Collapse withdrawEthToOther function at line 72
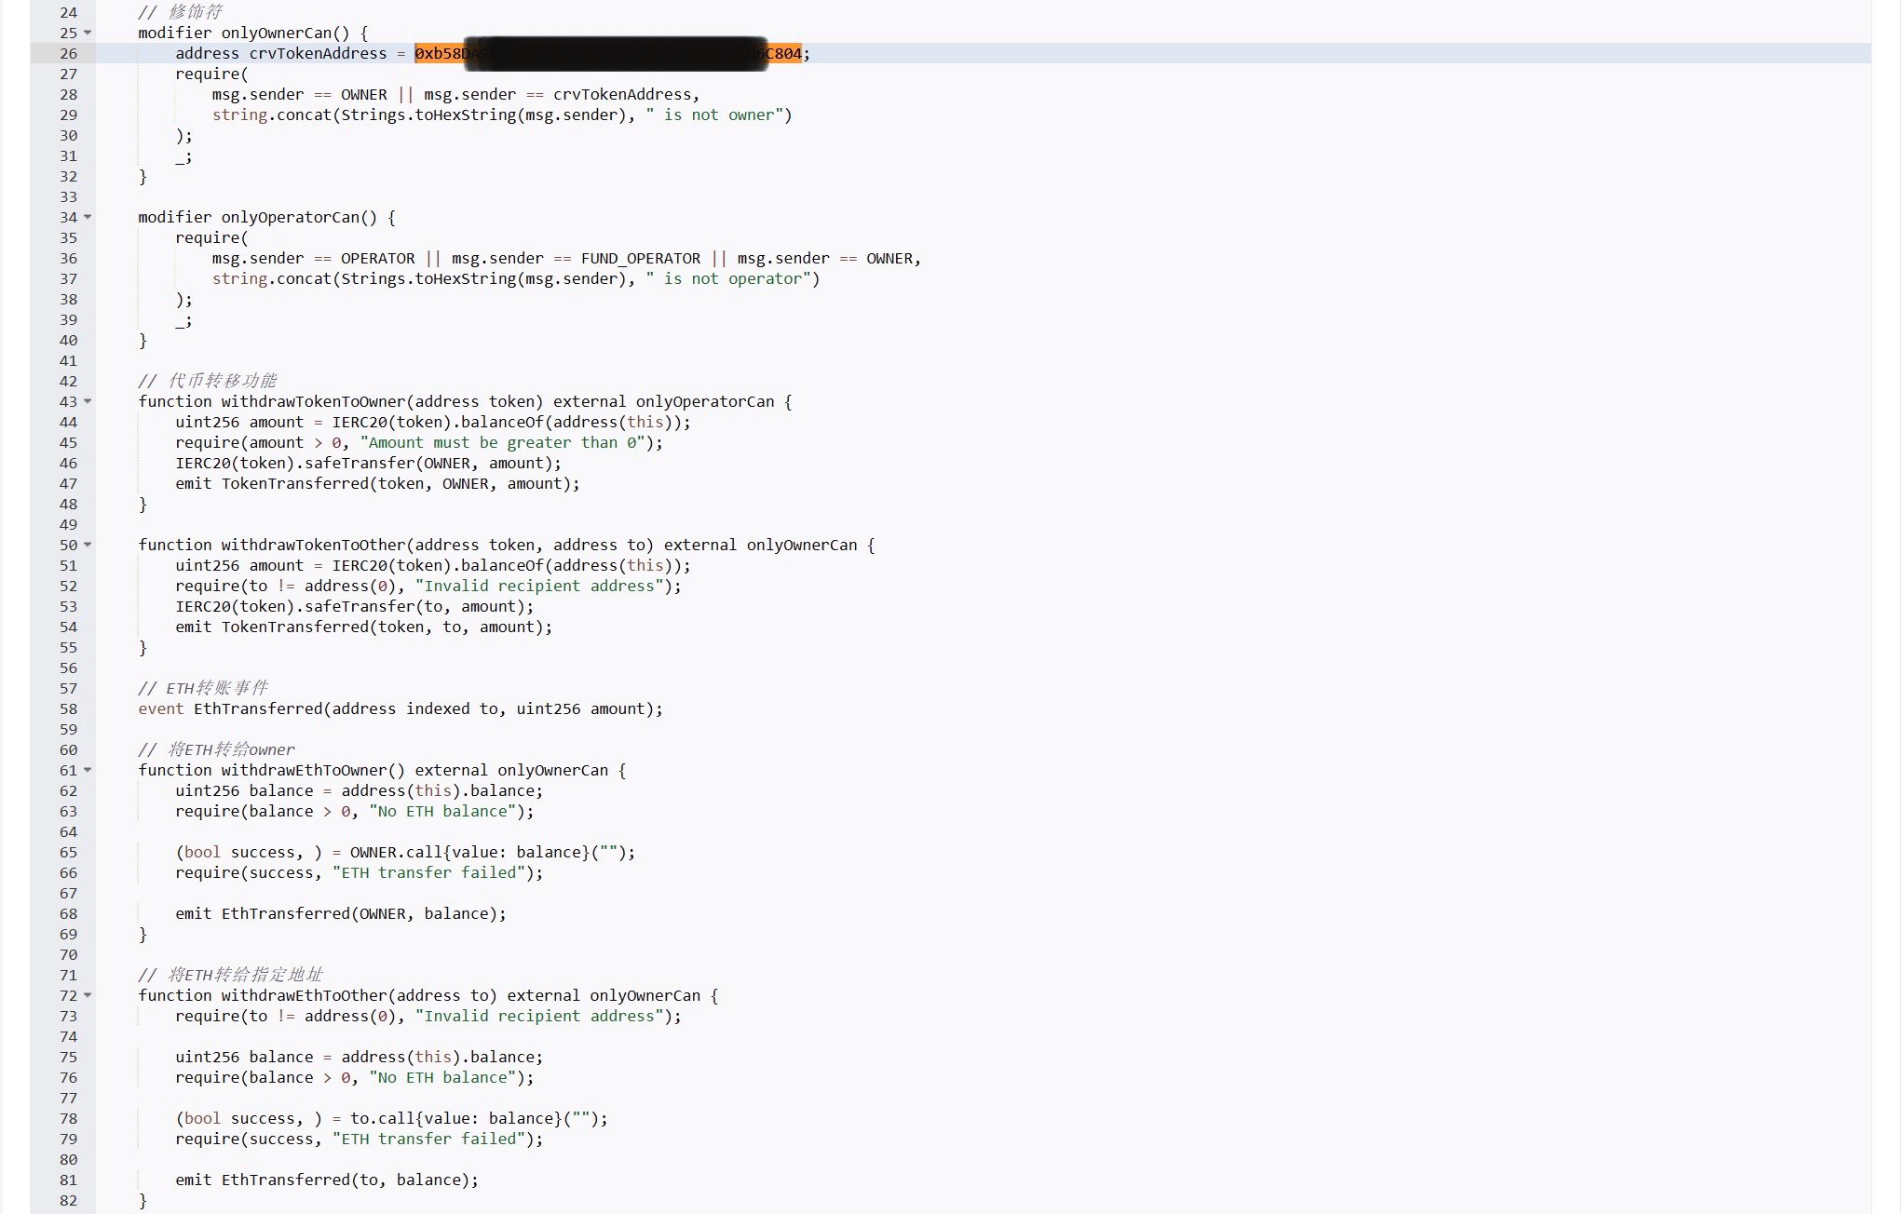The height and width of the screenshot is (1214, 1901). 88,995
